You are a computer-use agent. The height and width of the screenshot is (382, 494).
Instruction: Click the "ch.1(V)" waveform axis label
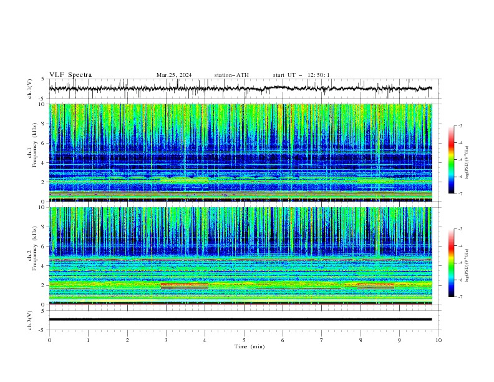coord(30,89)
